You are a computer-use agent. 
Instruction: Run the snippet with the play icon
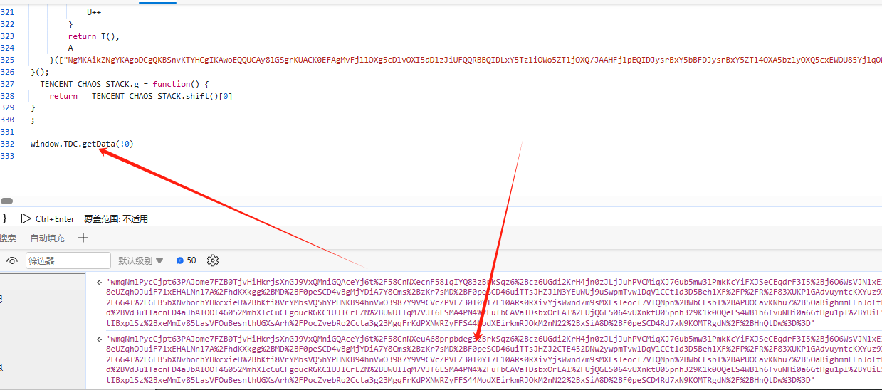coord(26,219)
